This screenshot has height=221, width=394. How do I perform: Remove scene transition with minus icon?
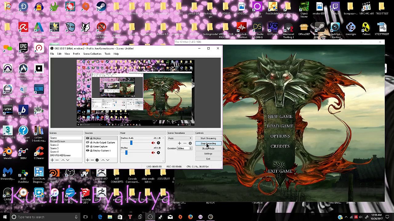[x=185, y=143]
